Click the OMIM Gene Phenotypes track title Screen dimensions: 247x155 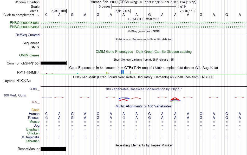[x=144, y=52]
